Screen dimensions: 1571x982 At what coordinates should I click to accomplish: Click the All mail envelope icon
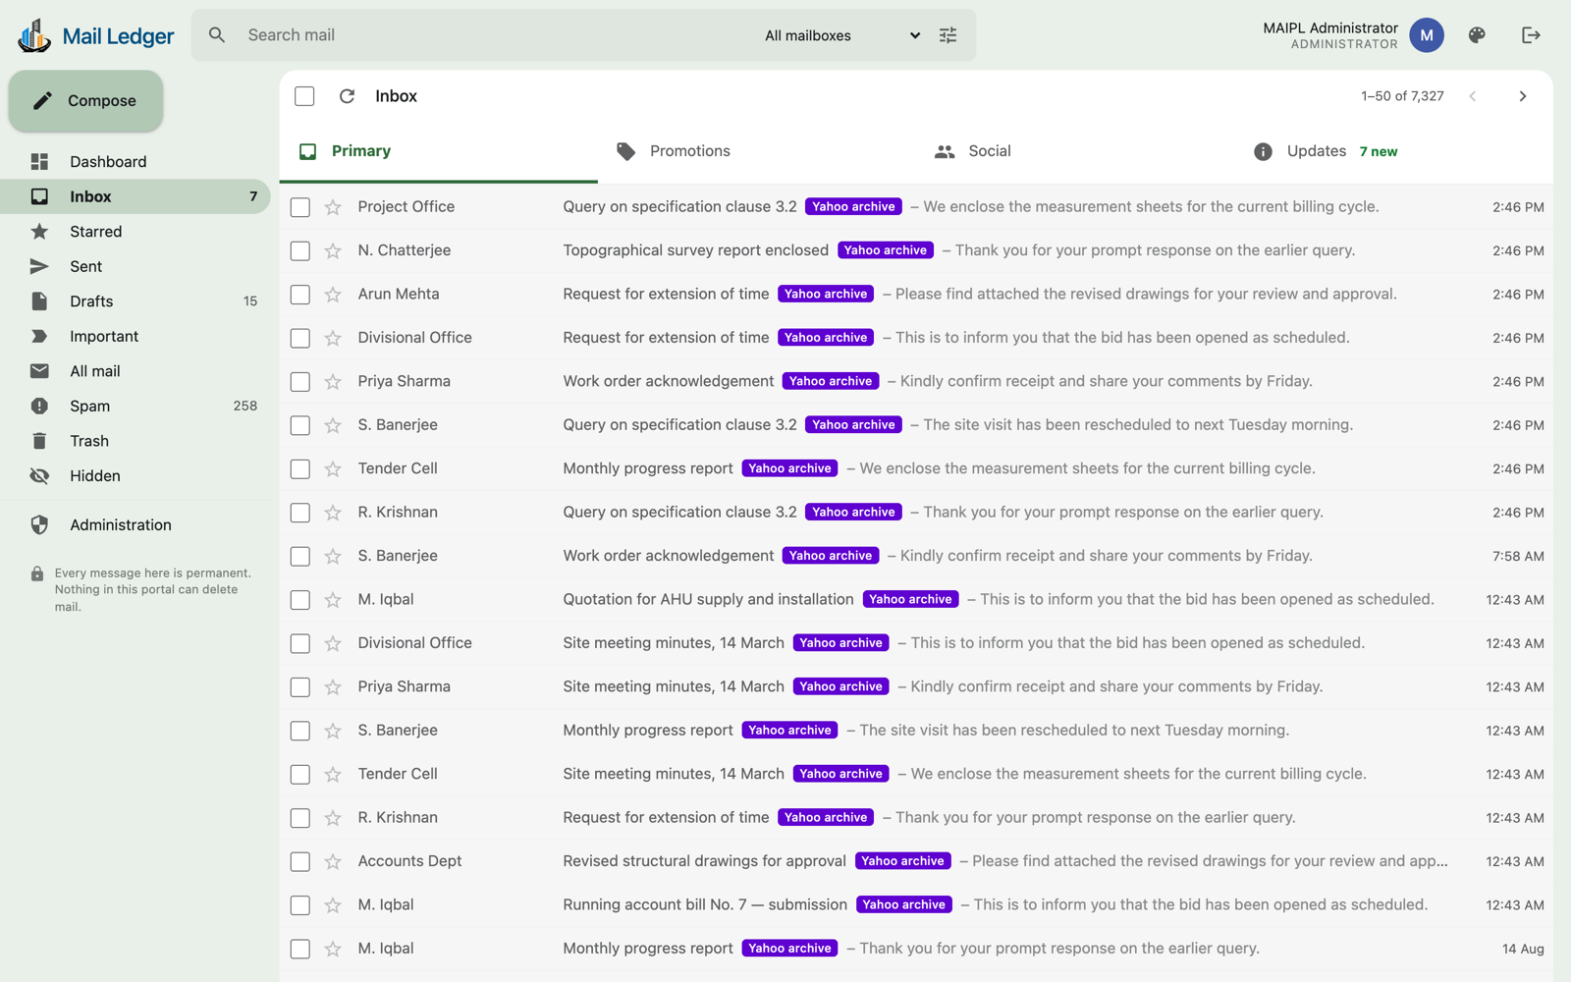click(x=39, y=371)
